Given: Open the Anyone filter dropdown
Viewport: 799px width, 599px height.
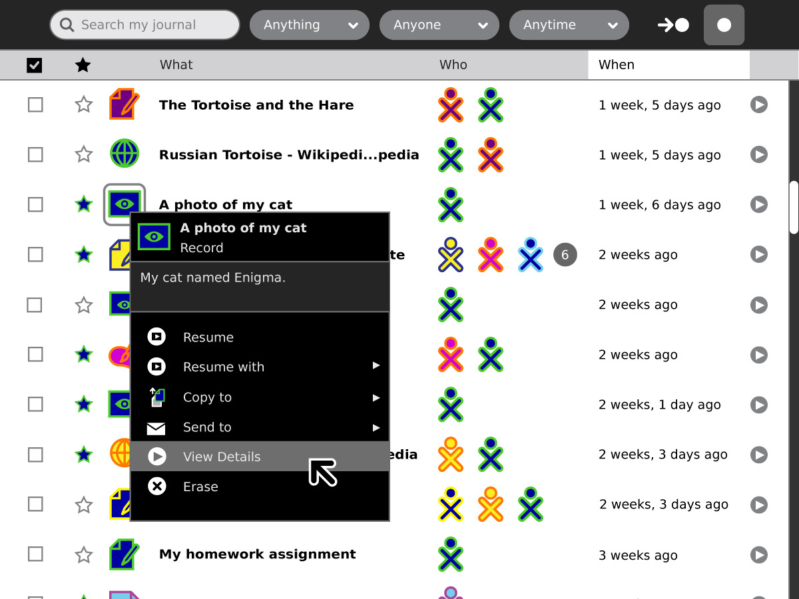Looking at the screenshot, I should click(x=439, y=25).
